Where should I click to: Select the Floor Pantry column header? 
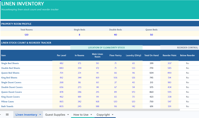coord(115,56)
